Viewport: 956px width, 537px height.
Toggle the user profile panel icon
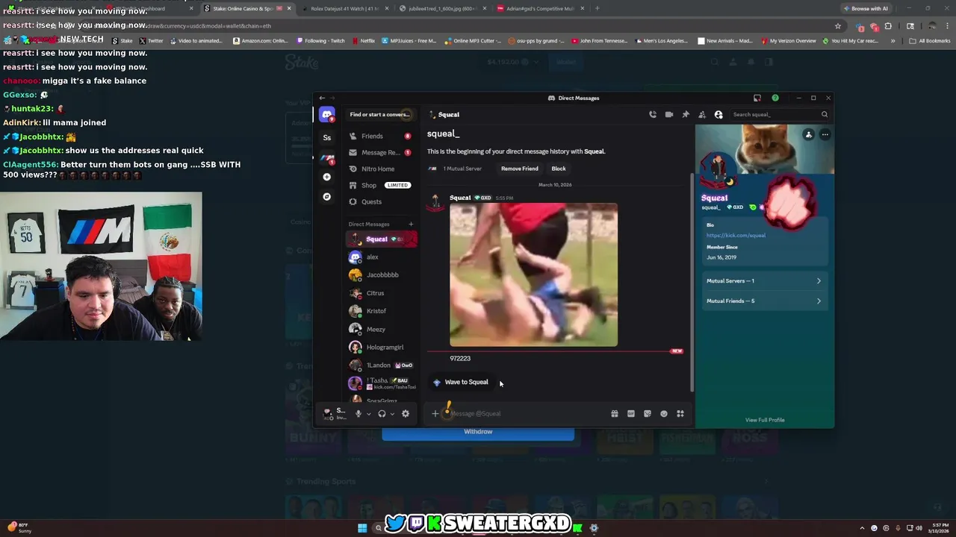[x=718, y=114]
